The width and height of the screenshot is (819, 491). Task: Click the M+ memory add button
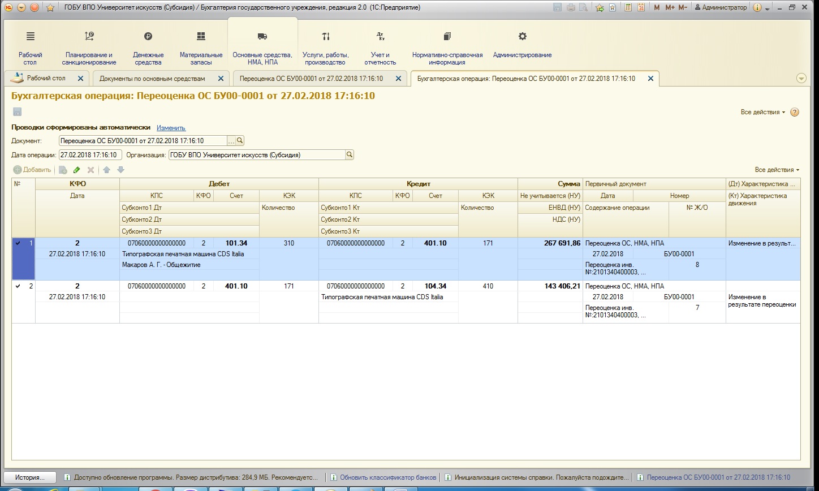click(670, 7)
